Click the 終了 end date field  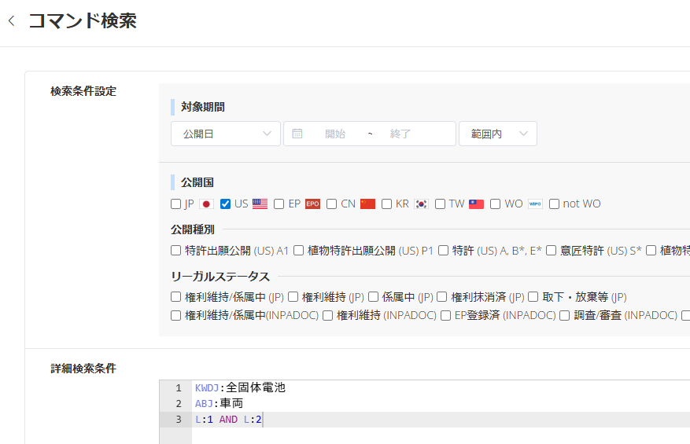tap(400, 134)
